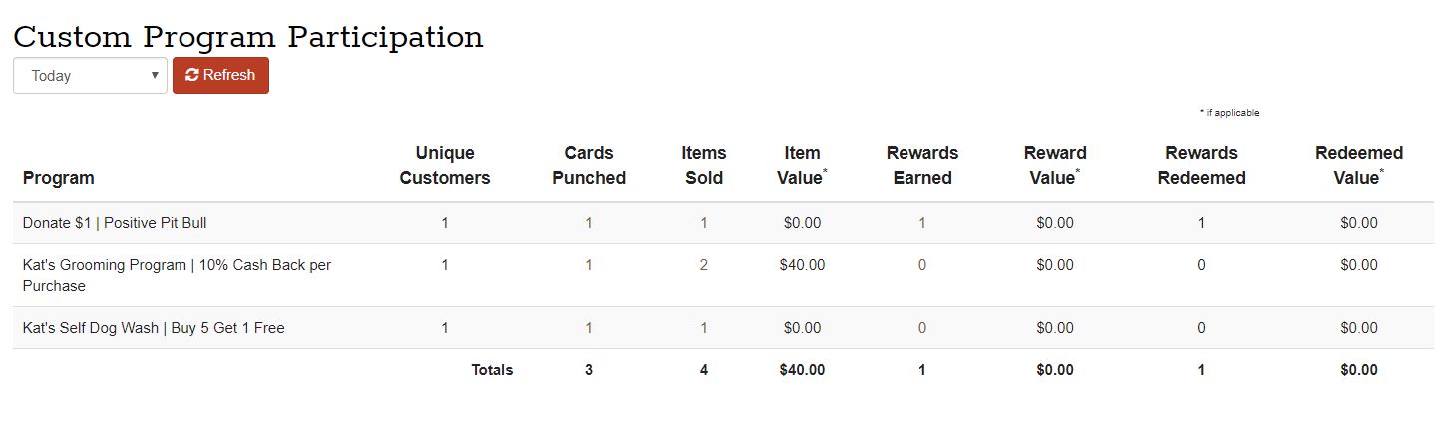Click the Cards Punched column header

[589, 166]
